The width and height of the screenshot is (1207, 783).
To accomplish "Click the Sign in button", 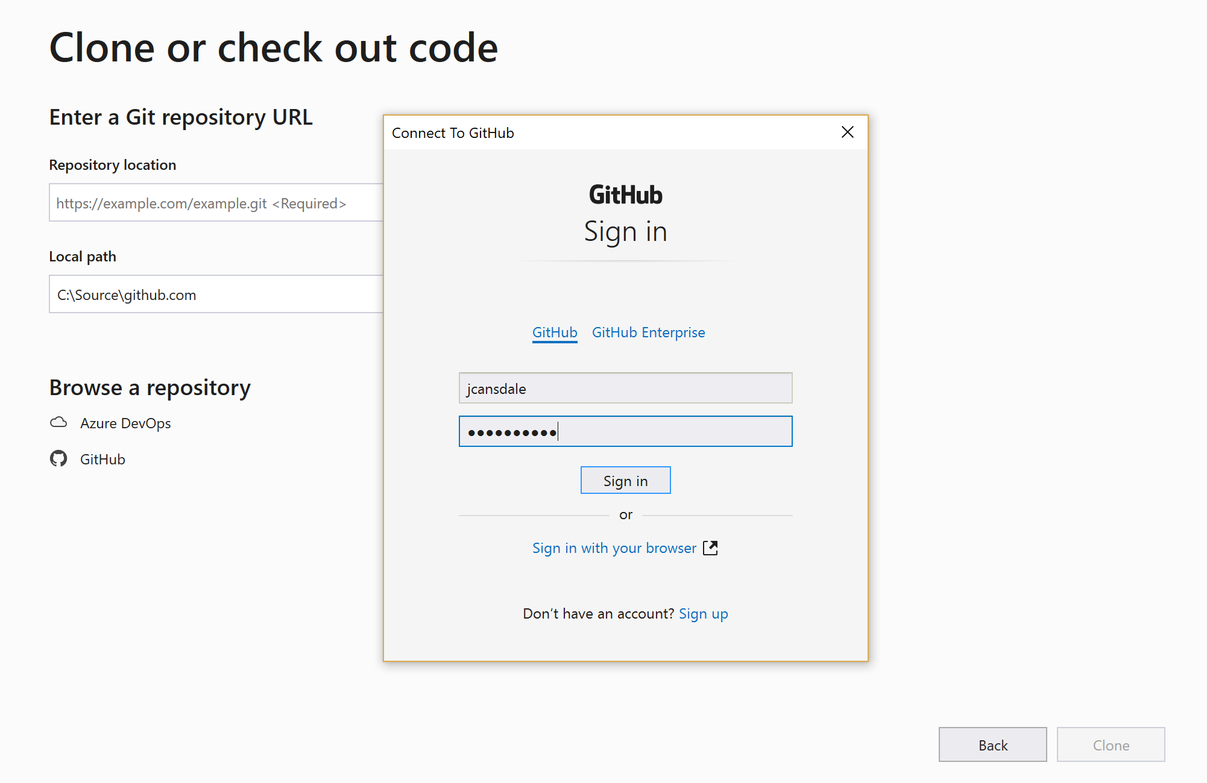I will coord(625,480).
